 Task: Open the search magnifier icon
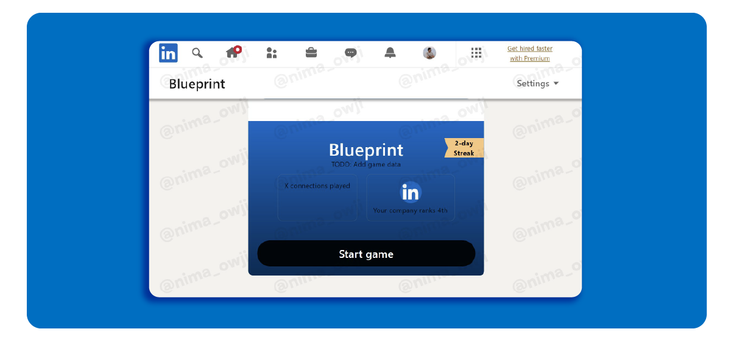(197, 53)
